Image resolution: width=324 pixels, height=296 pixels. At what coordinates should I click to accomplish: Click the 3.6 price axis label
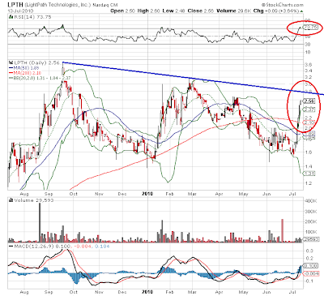pos(309,65)
